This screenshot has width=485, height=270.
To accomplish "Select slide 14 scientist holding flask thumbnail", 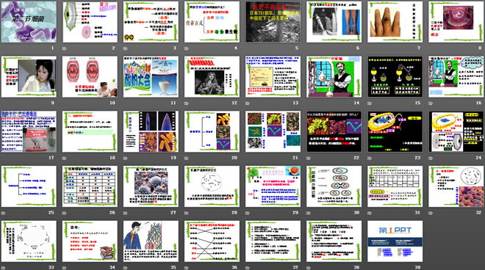I will (x=334, y=76).
